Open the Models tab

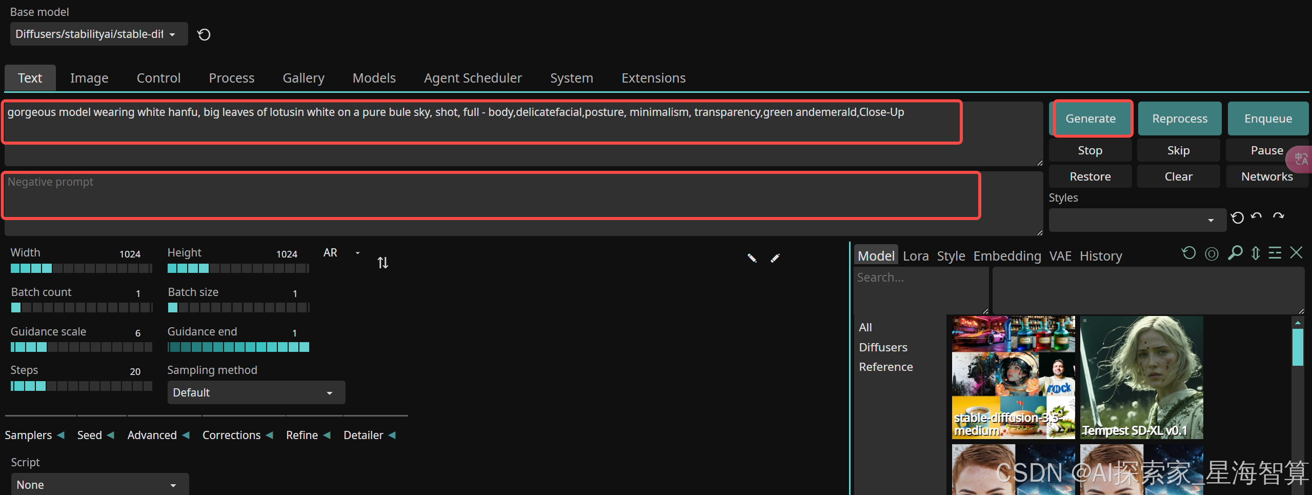point(374,78)
